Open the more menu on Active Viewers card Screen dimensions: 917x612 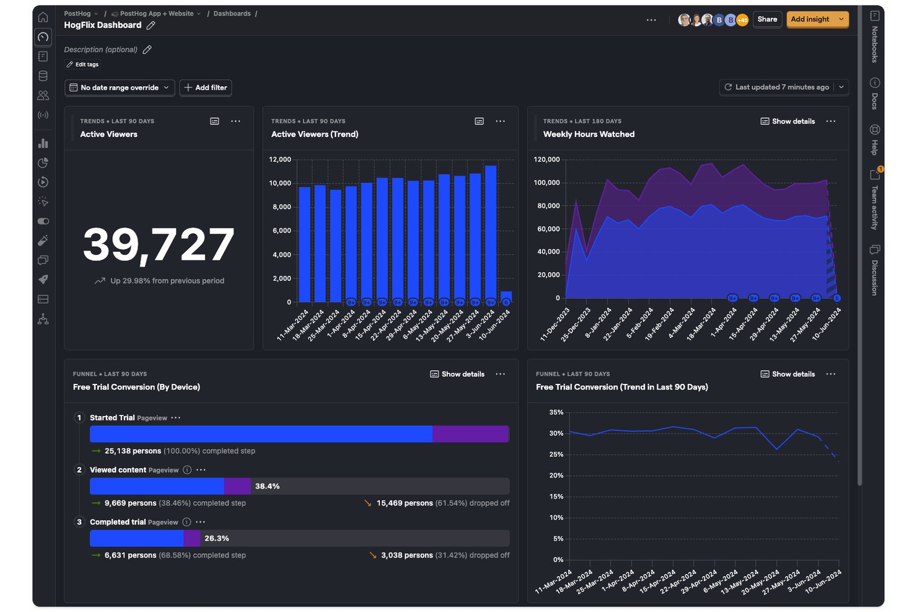pos(235,122)
